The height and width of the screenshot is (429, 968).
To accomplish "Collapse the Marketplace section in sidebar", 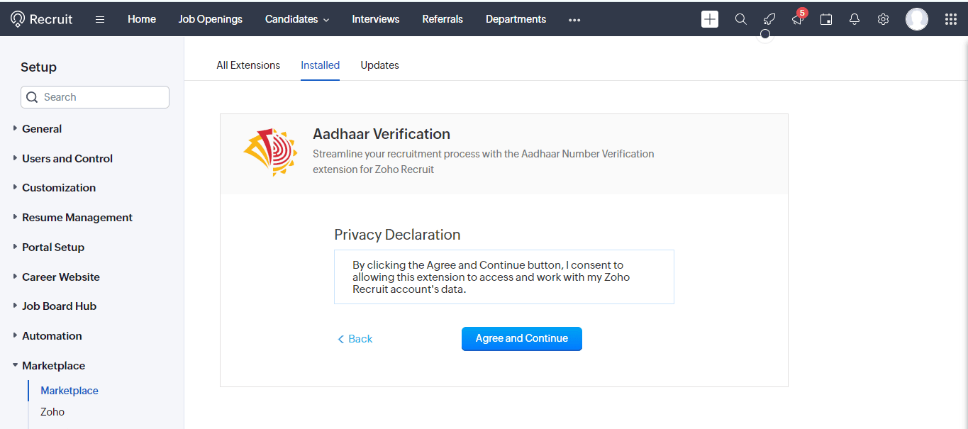I will (x=53, y=366).
